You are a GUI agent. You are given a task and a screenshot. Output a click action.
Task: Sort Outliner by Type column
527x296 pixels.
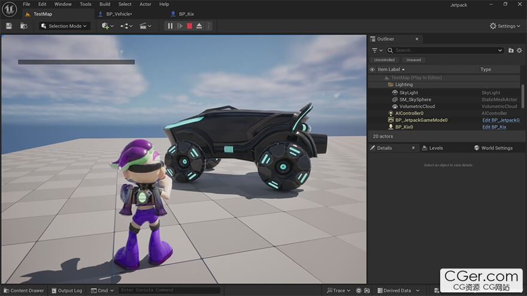pos(486,69)
